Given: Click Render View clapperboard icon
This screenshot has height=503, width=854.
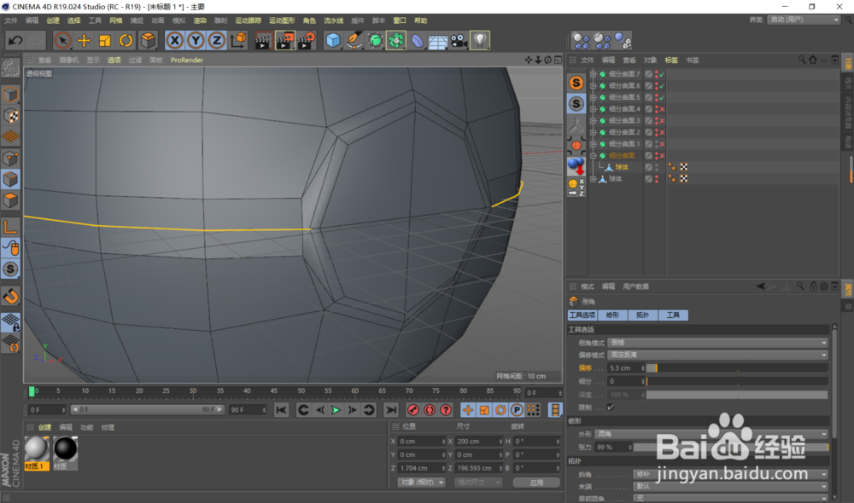Looking at the screenshot, I should click(263, 40).
